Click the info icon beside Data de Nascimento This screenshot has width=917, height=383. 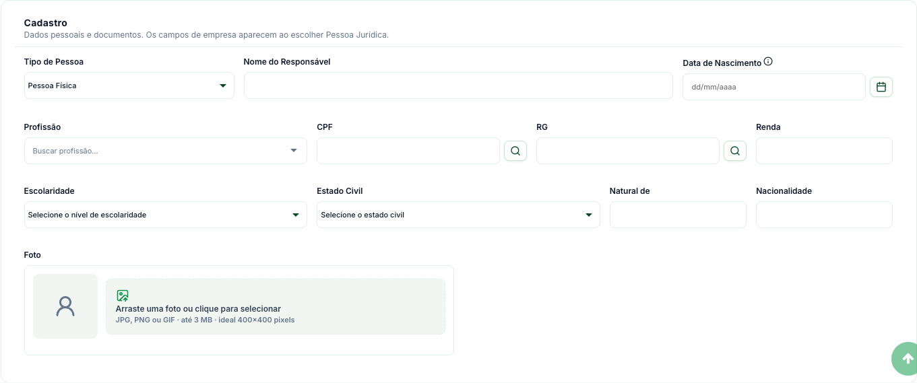(x=768, y=62)
